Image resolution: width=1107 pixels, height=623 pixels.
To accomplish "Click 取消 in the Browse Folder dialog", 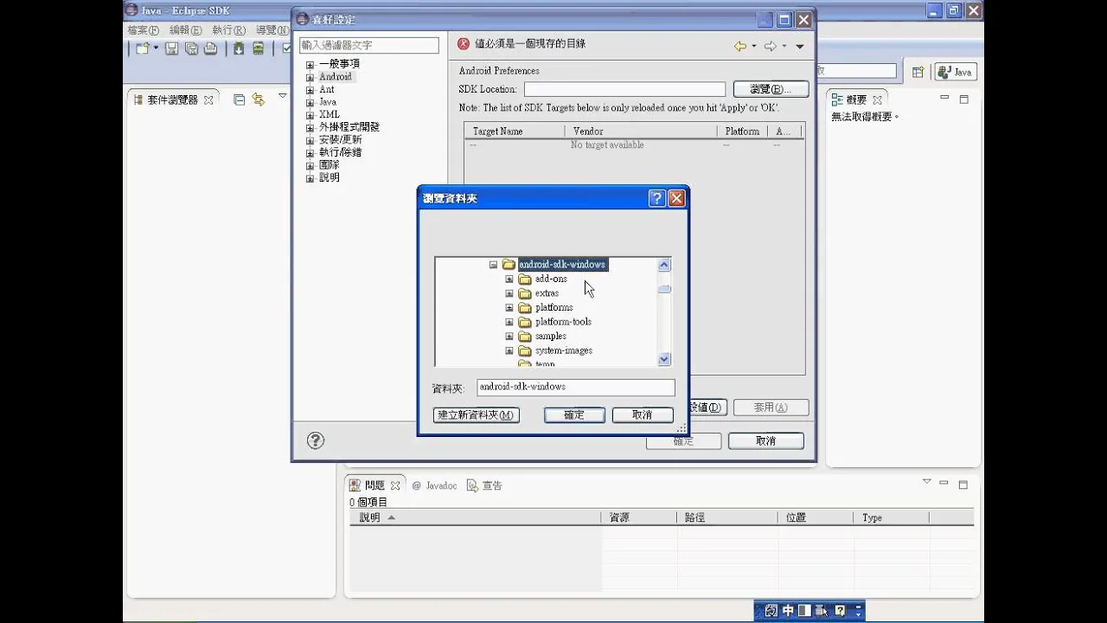I will point(643,415).
